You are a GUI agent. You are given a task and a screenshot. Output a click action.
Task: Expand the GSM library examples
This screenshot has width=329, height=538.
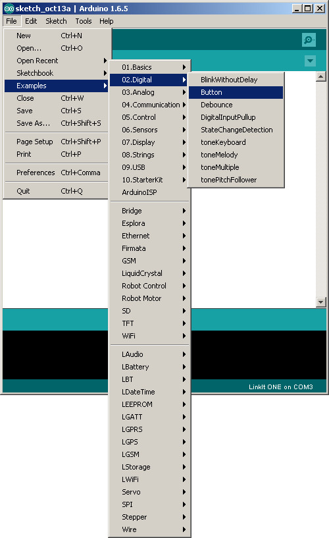149,261
